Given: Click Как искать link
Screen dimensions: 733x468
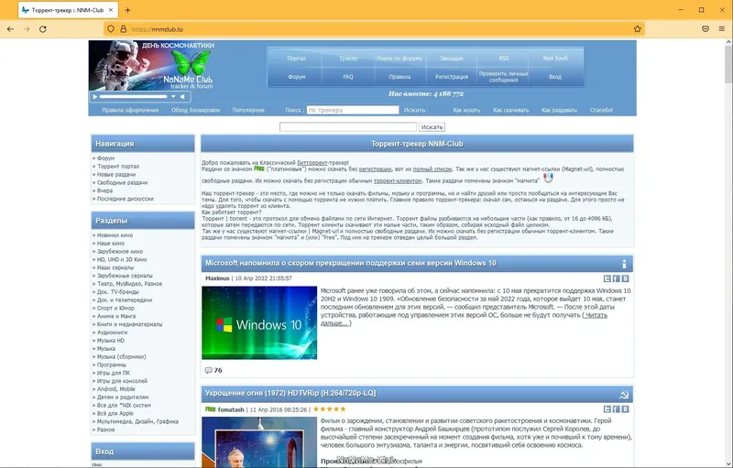Looking at the screenshot, I should [x=466, y=110].
